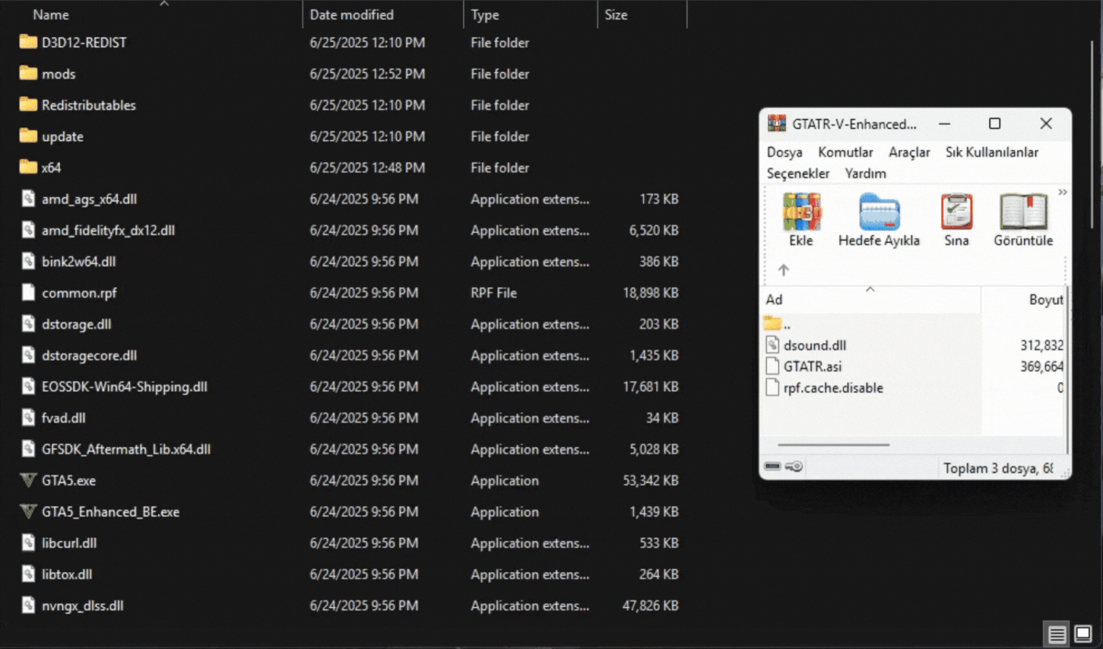Select common.rpf file in Explorer
Screen dimensions: 1103x649
click(79, 293)
